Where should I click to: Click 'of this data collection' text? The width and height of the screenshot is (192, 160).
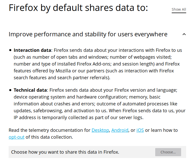49,137
